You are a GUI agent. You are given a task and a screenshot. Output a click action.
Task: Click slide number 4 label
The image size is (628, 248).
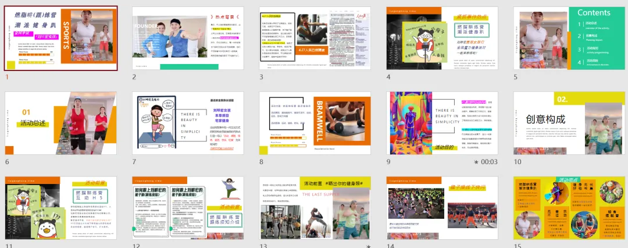pos(388,77)
